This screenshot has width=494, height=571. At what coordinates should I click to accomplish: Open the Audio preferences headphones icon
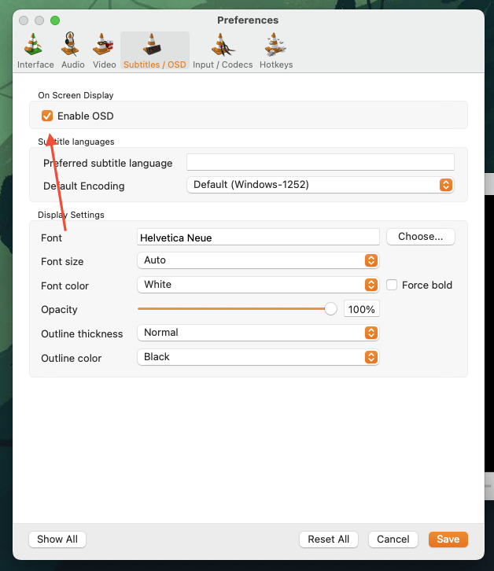(x=70, y=44)
